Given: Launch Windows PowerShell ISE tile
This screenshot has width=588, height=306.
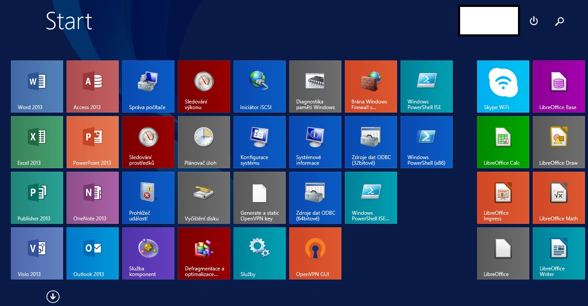Looking at the screenshot, I should pyautogui.click(x=427, y=86).
